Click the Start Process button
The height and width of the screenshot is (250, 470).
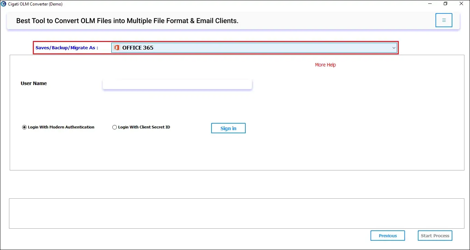click(435, 236)
